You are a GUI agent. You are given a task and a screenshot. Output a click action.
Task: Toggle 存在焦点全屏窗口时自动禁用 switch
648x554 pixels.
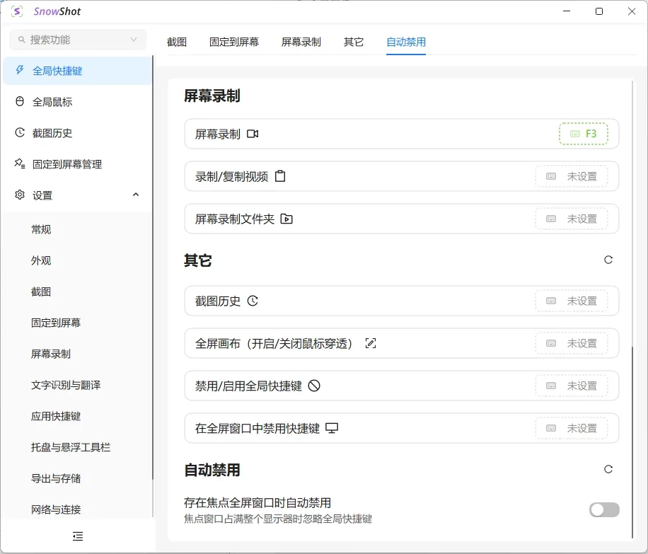pos(604,509)
